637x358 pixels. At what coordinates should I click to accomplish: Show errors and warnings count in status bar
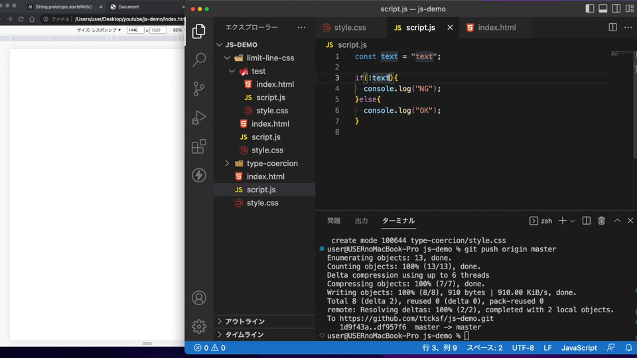pyautogui.click(x=210, y=348)
